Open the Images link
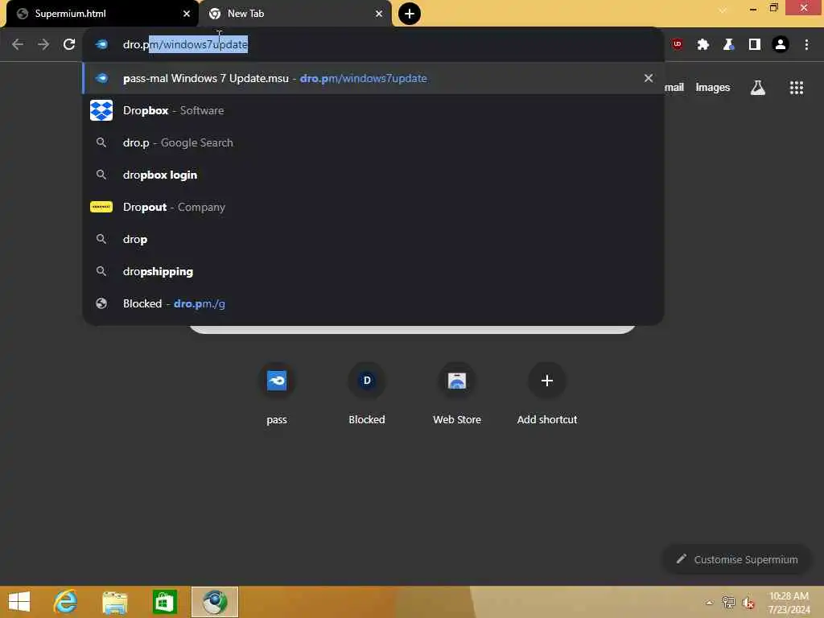 pyautogui.click(x=713, y=87)
